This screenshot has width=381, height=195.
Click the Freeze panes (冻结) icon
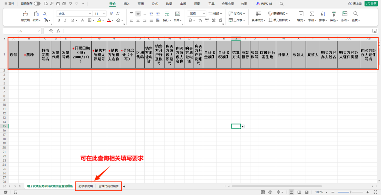344,14
